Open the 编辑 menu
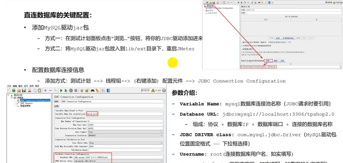The width and height of the screenshot is (343, 163). (x=15, y=86)
